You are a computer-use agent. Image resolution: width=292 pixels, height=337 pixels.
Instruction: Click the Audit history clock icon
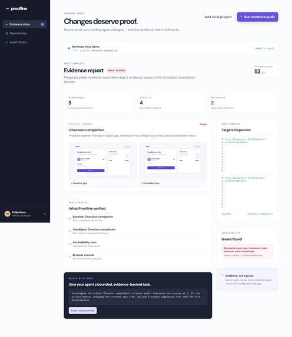click(6, 42)
